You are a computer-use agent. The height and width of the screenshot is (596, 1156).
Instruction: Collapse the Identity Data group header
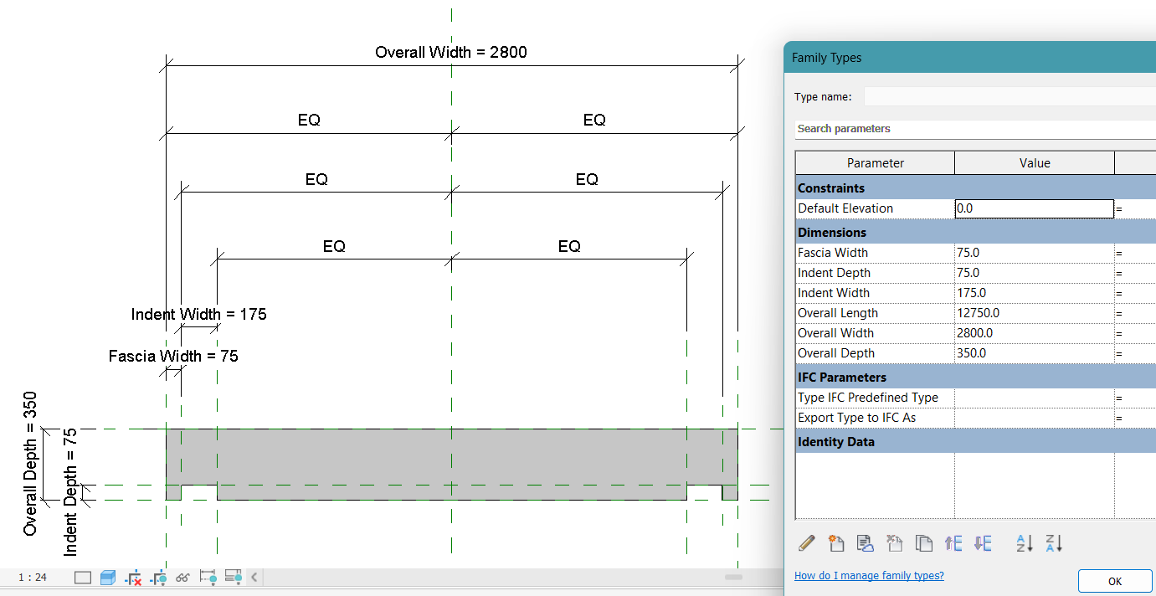[x=975, y=442]
